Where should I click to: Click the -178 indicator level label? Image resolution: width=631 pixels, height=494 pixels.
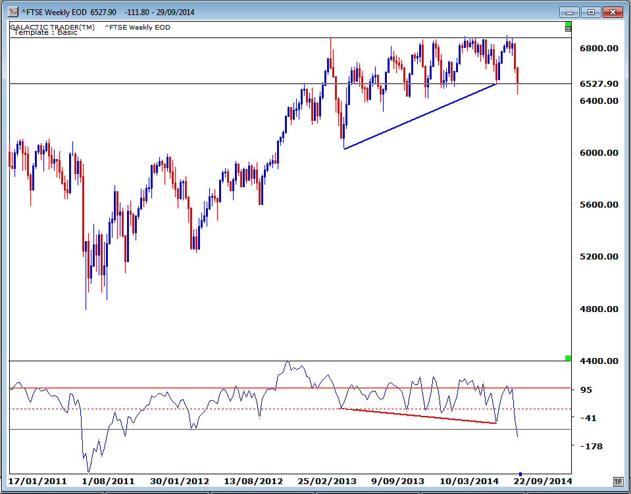tap(591, 446)
